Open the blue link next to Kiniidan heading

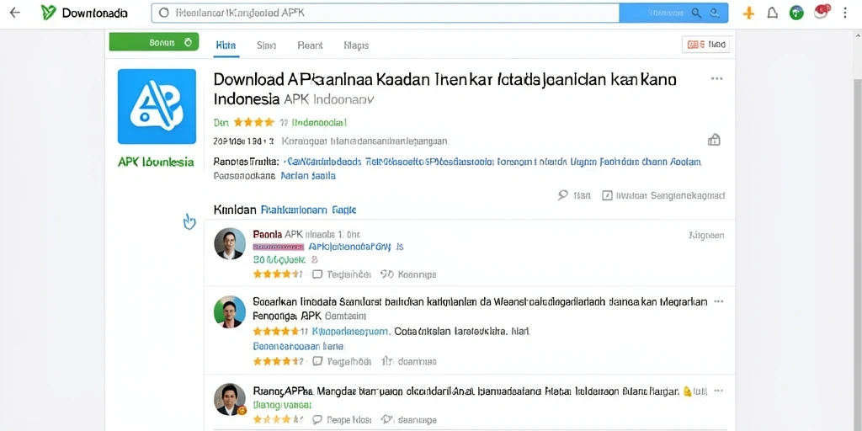click(x=308, y=210)
